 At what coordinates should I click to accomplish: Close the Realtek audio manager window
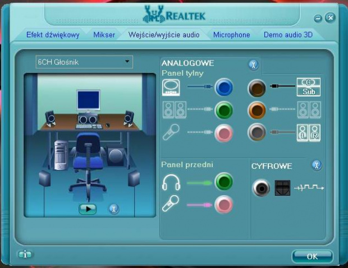click(330, 17)
